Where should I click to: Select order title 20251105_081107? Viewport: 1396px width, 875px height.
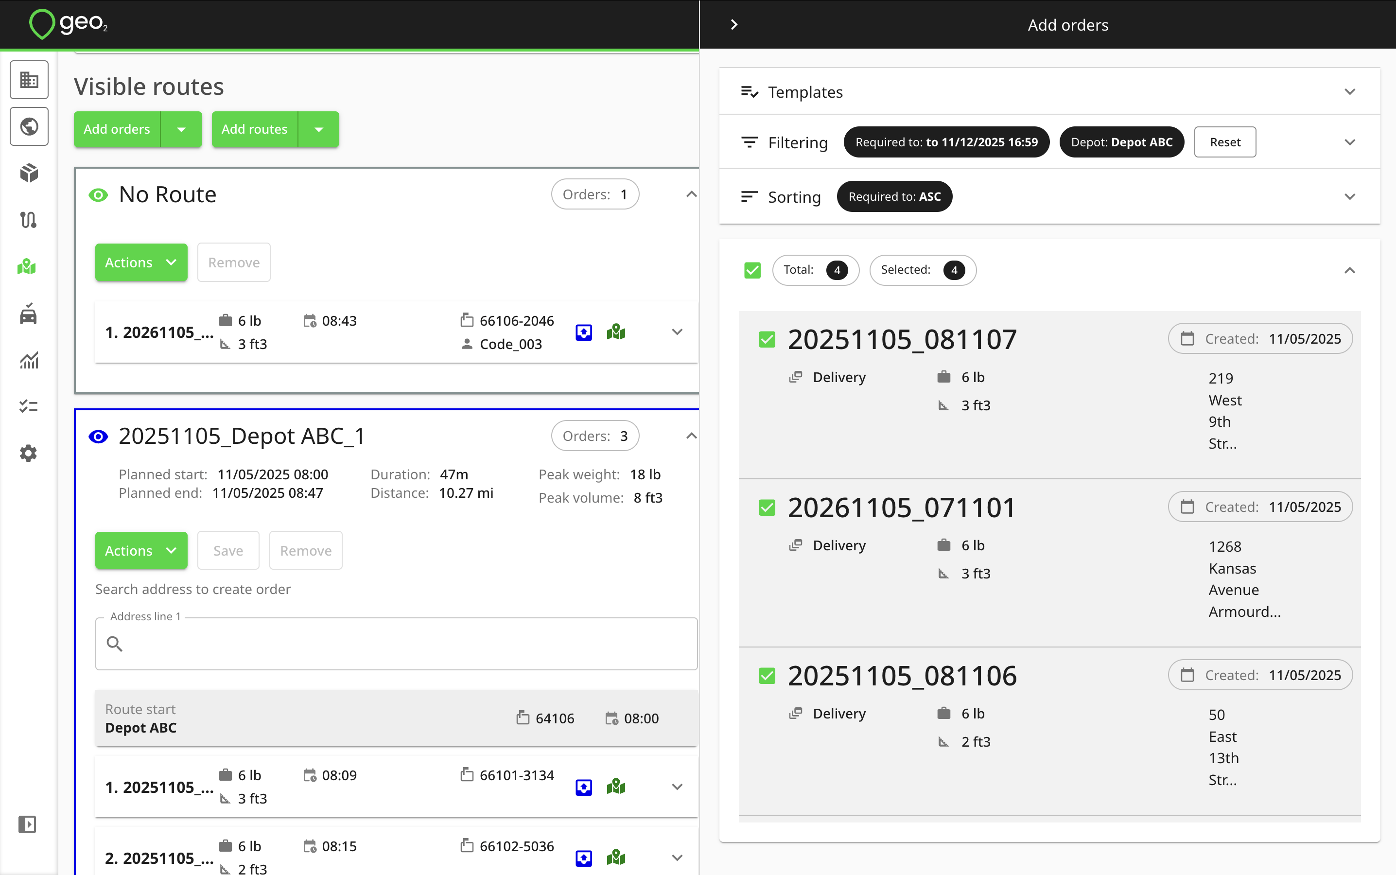902,339
